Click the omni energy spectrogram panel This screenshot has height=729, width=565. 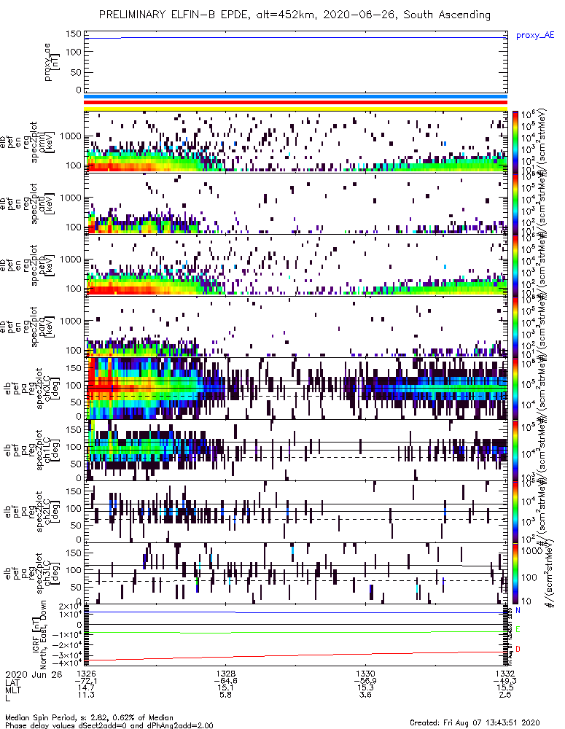coord(295,142)
